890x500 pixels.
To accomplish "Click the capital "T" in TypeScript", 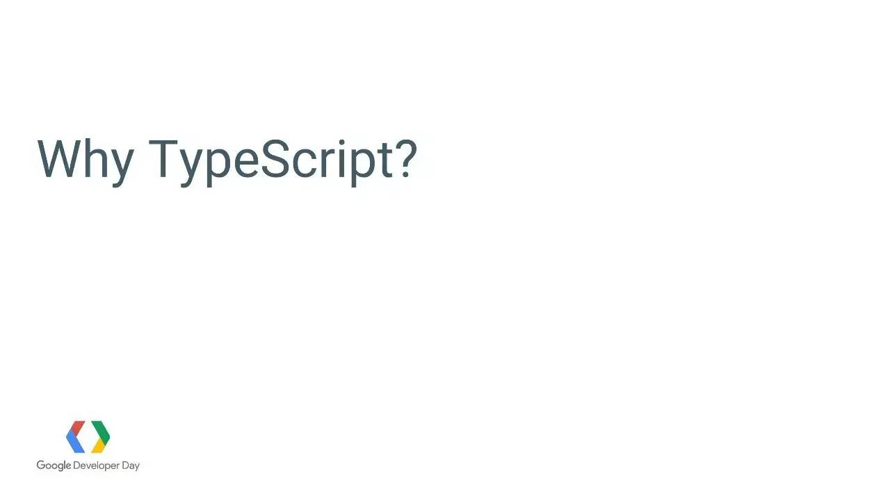I will tap(164, 158).
